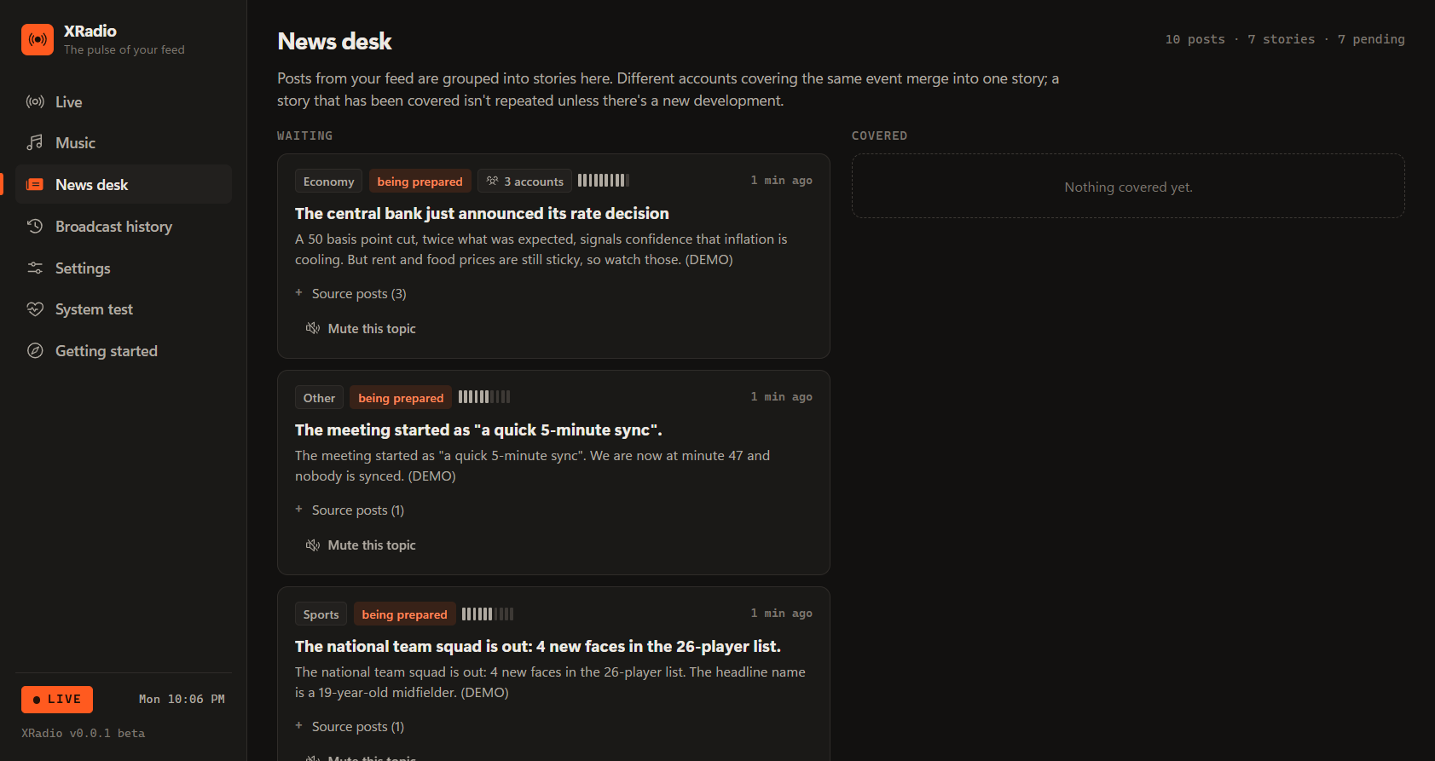Click the 3 accounts badge

(x=524, y=182)
